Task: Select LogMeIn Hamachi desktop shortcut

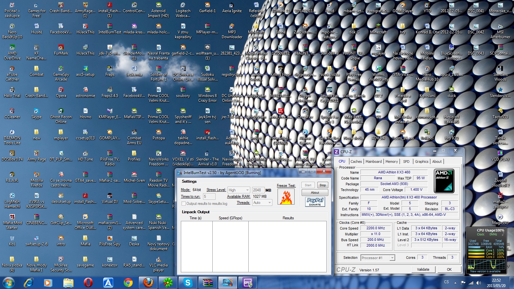Action: (x=12, y=201)
